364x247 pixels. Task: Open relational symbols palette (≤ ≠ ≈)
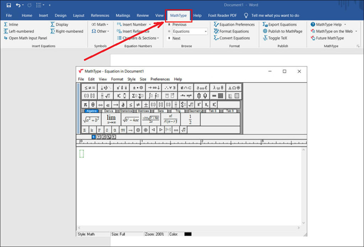[90, 87]
